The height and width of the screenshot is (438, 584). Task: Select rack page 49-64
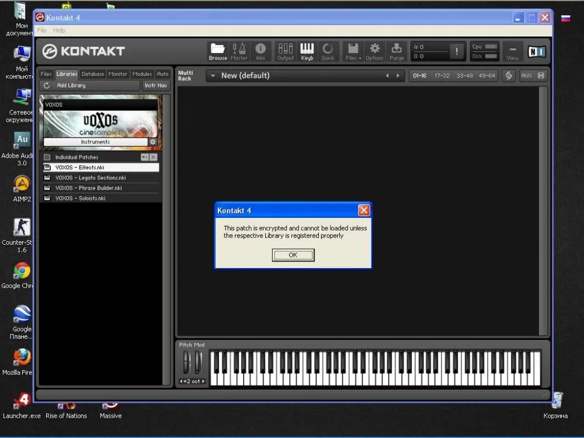click(487, 75)
